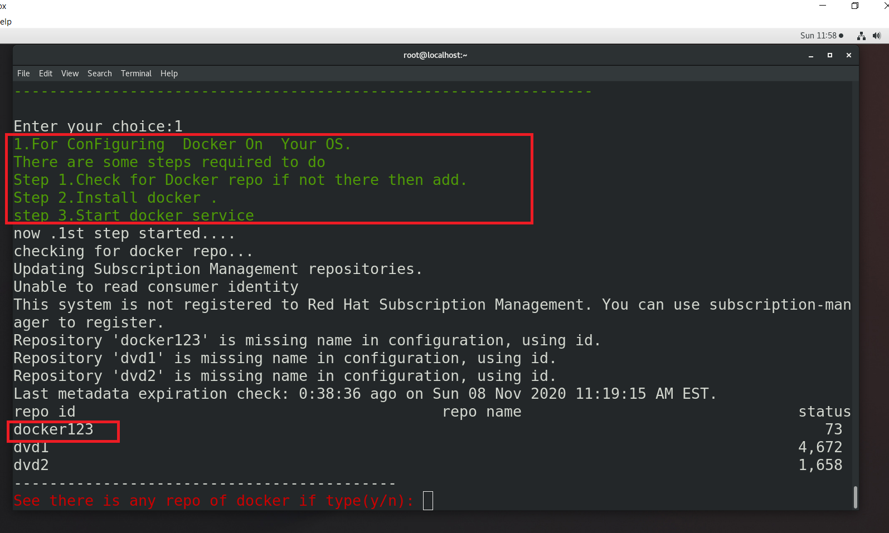This screenshot has height=533, width=889.
Task: Open the View menu in terminal
Action: [x=70, y=74]
